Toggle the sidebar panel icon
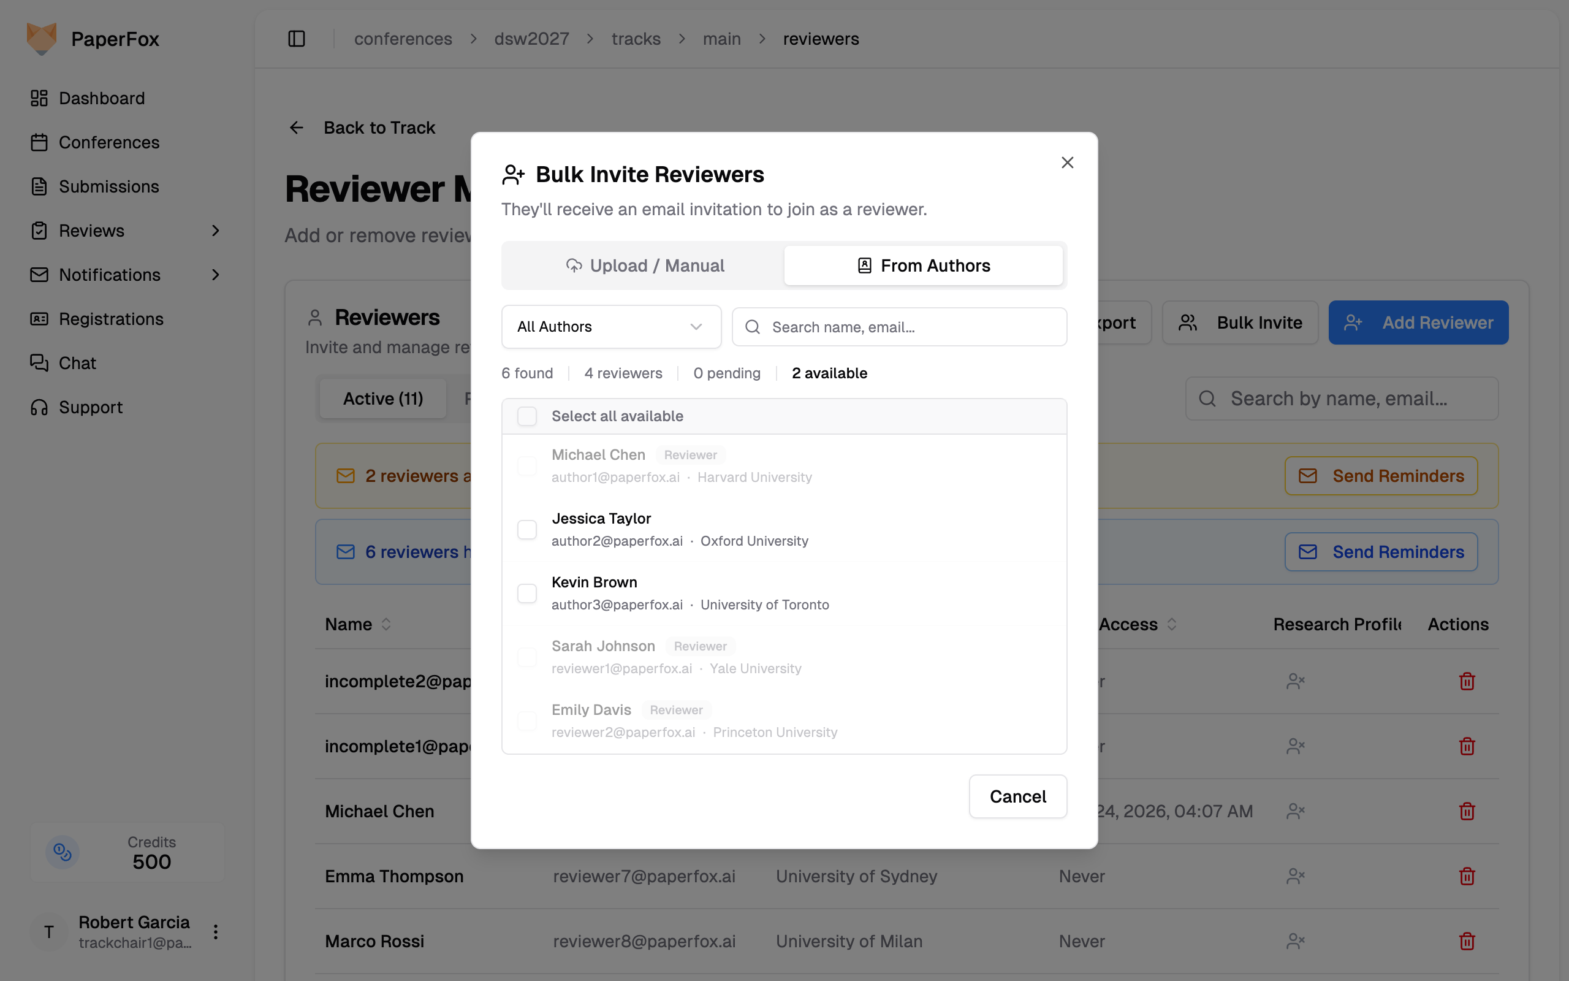1569x981 pixels. [x=296, y=39]
